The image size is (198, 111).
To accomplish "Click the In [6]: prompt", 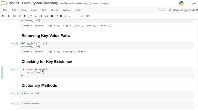I will 15,43.
